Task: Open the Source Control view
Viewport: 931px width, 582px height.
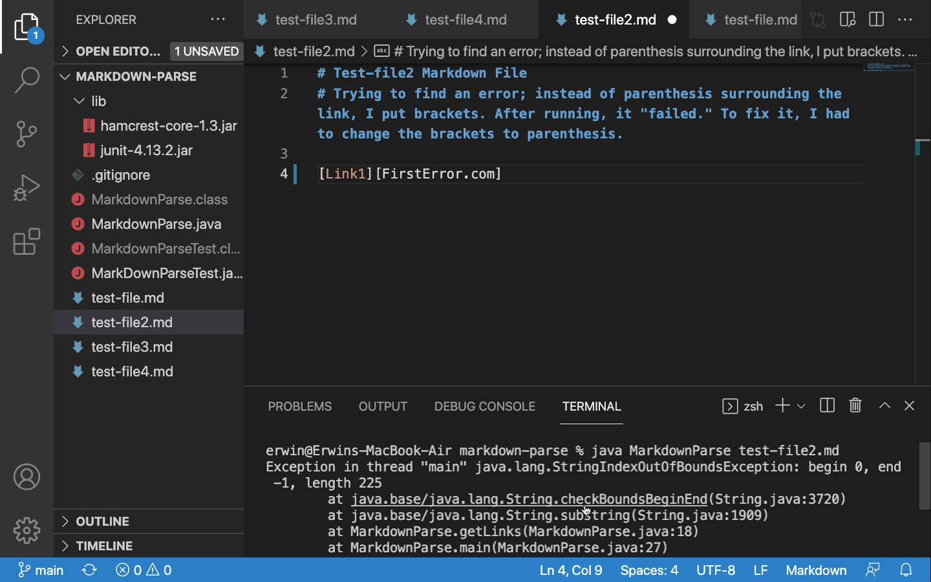Action: tap(27, 134)
